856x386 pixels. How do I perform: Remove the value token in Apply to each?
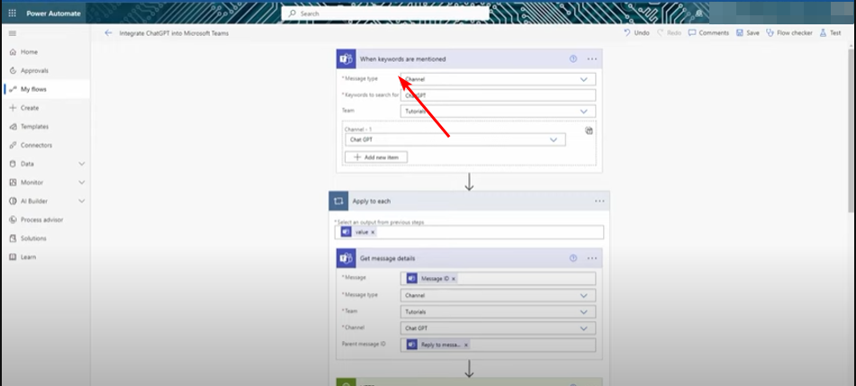[x=373, y=232]
